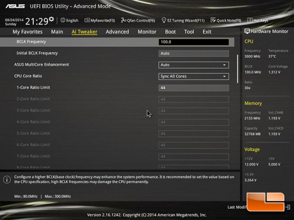
Task: Click the 3-Core Ratio Limit field
Action: pyautogui.click(x=194, y=111)
